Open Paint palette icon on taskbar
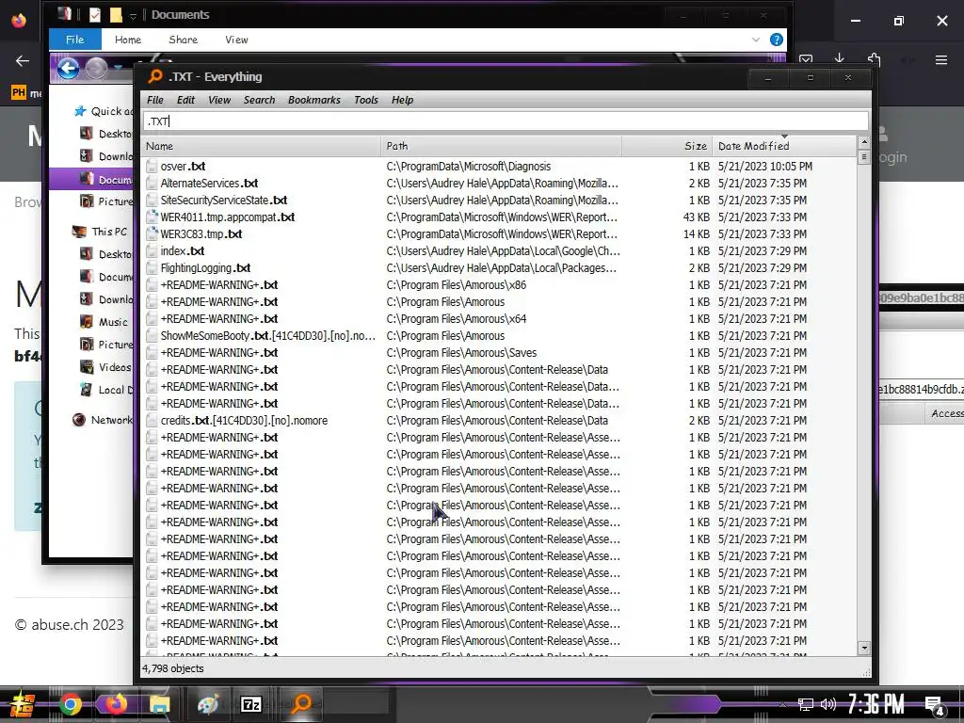The width and height of the screenshot is (964, 723). point(208,704)
